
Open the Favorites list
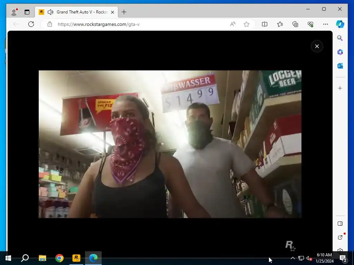280,24
